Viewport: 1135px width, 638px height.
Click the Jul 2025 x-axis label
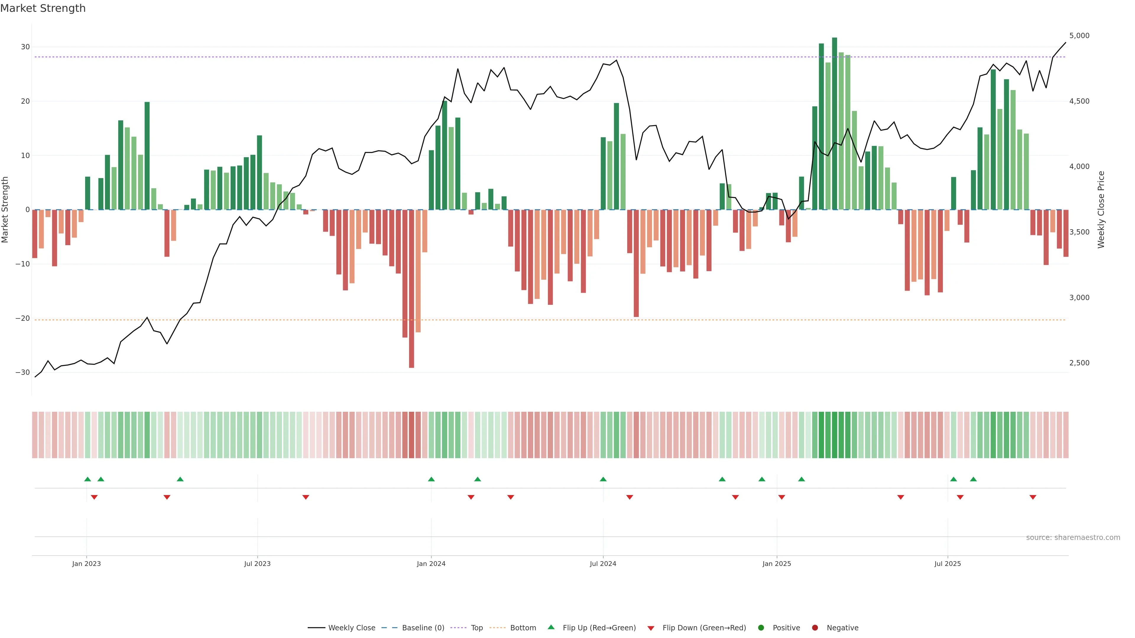(x=947, y=564)
